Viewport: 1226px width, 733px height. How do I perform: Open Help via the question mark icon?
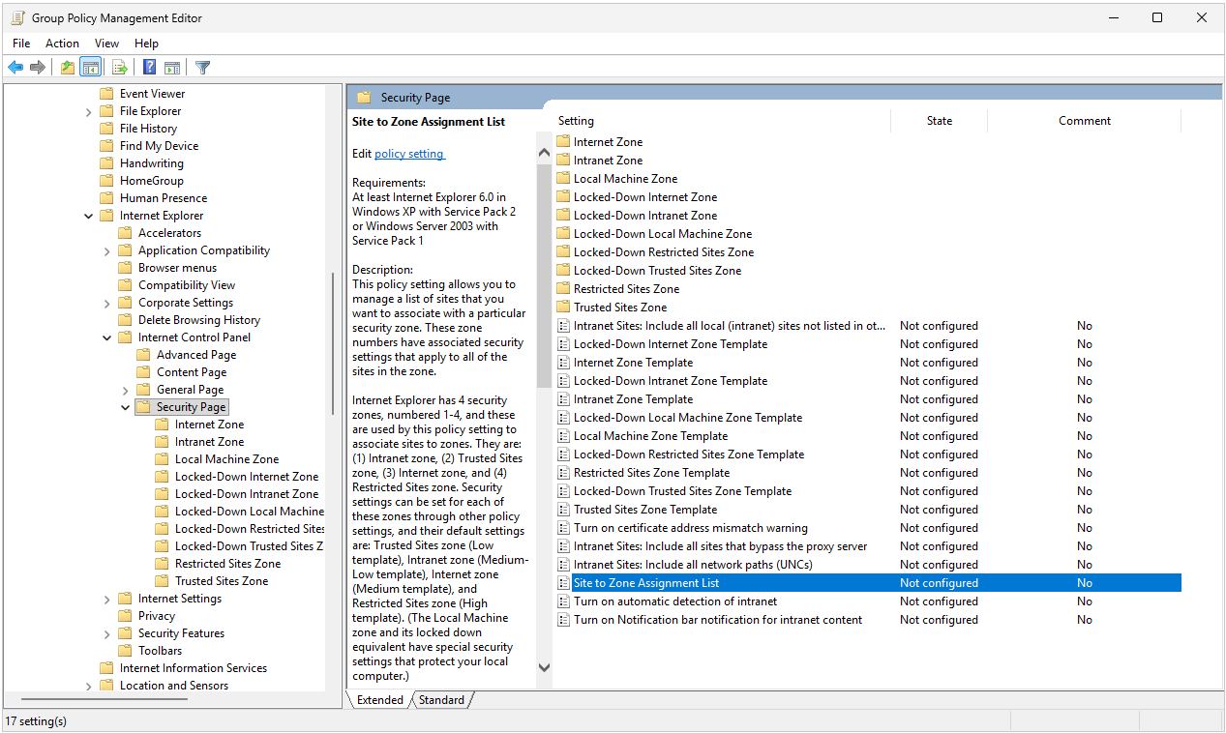coord(150,67)
